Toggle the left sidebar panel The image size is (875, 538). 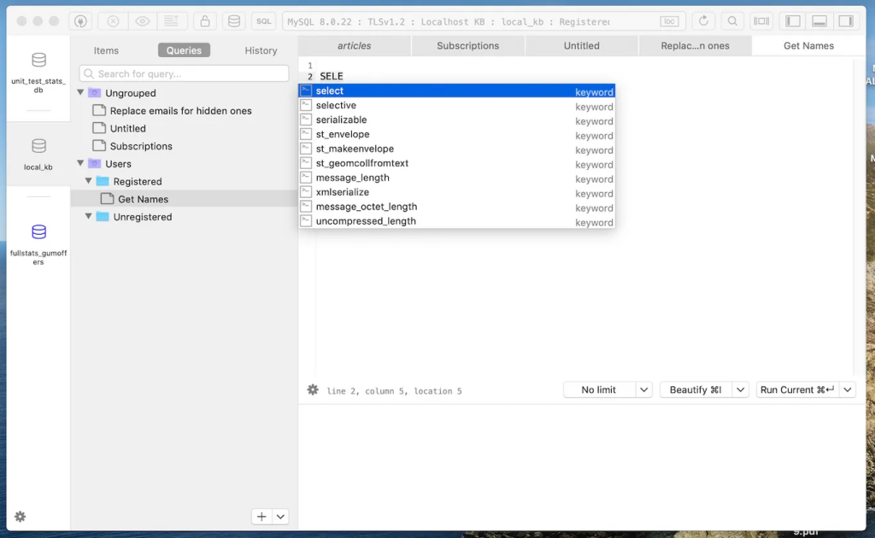point(793,21)
